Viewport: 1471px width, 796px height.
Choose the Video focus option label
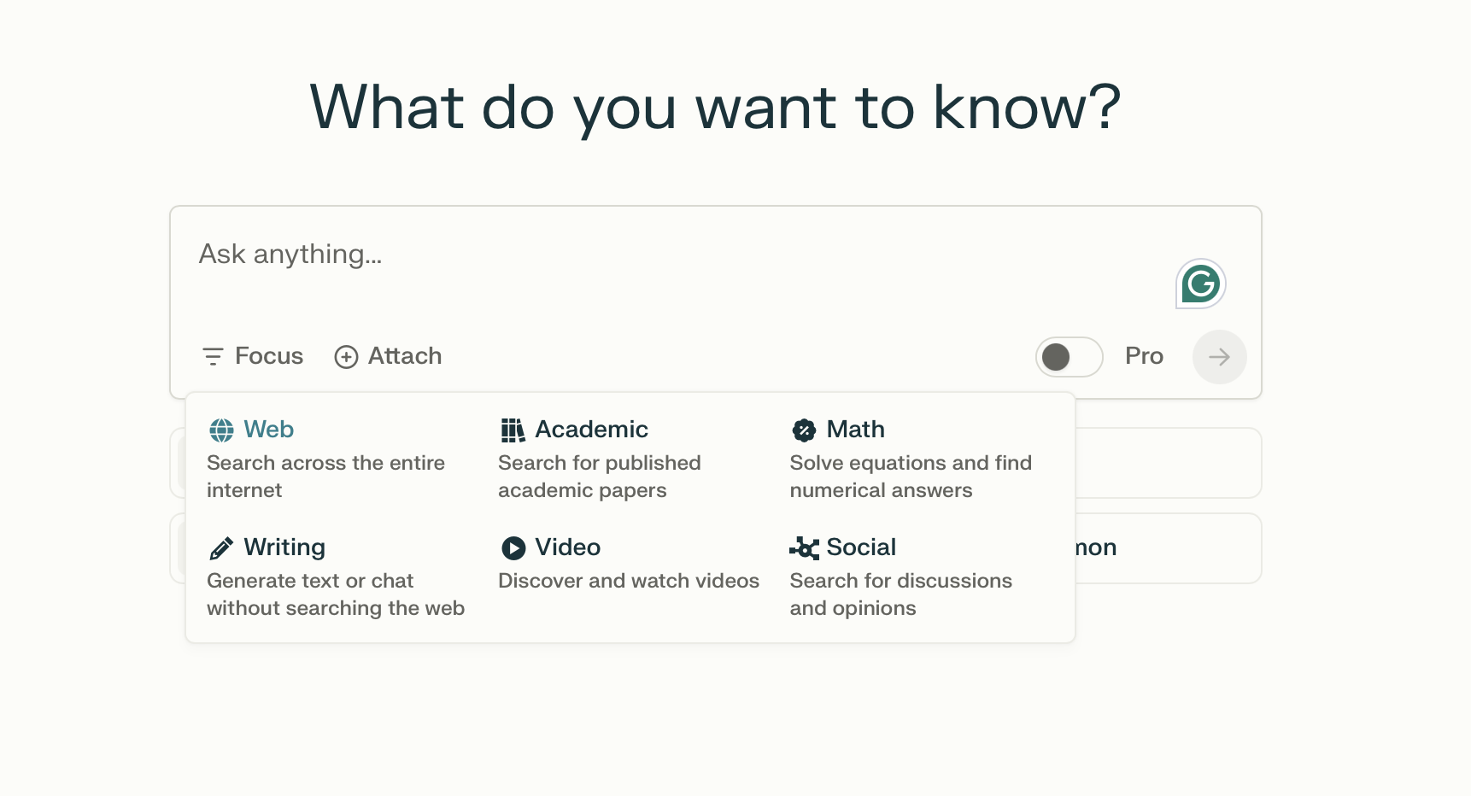point(567,547)
